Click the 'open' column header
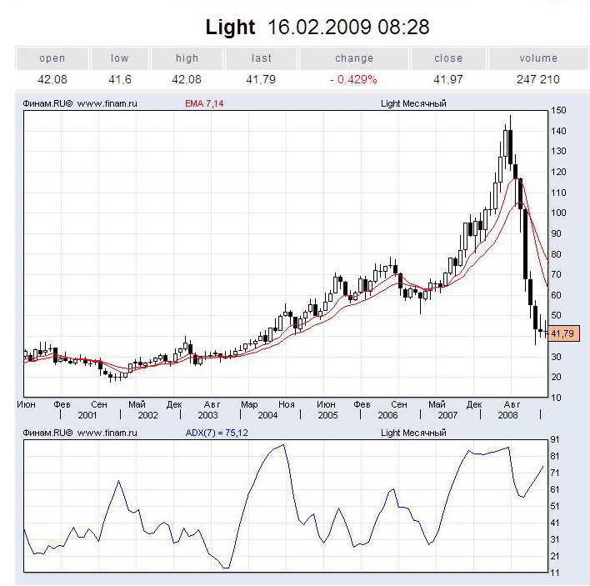Screen dimensions: 590x586 (x=52, y=58)
